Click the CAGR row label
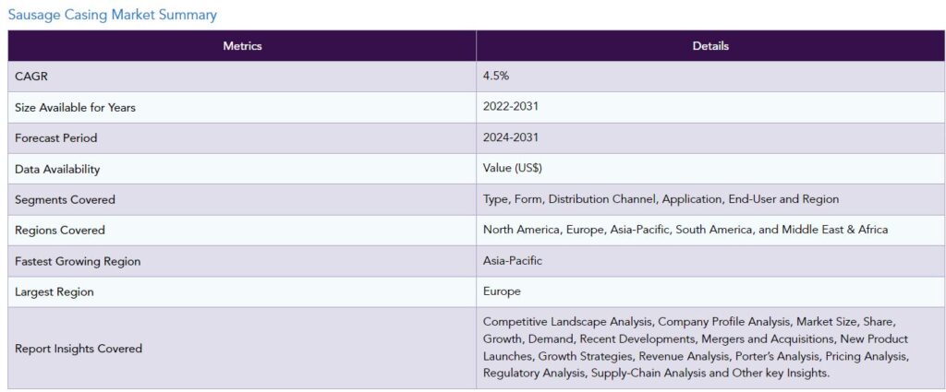The width and height of the screenshot is (946, 392). click(31, 77)
